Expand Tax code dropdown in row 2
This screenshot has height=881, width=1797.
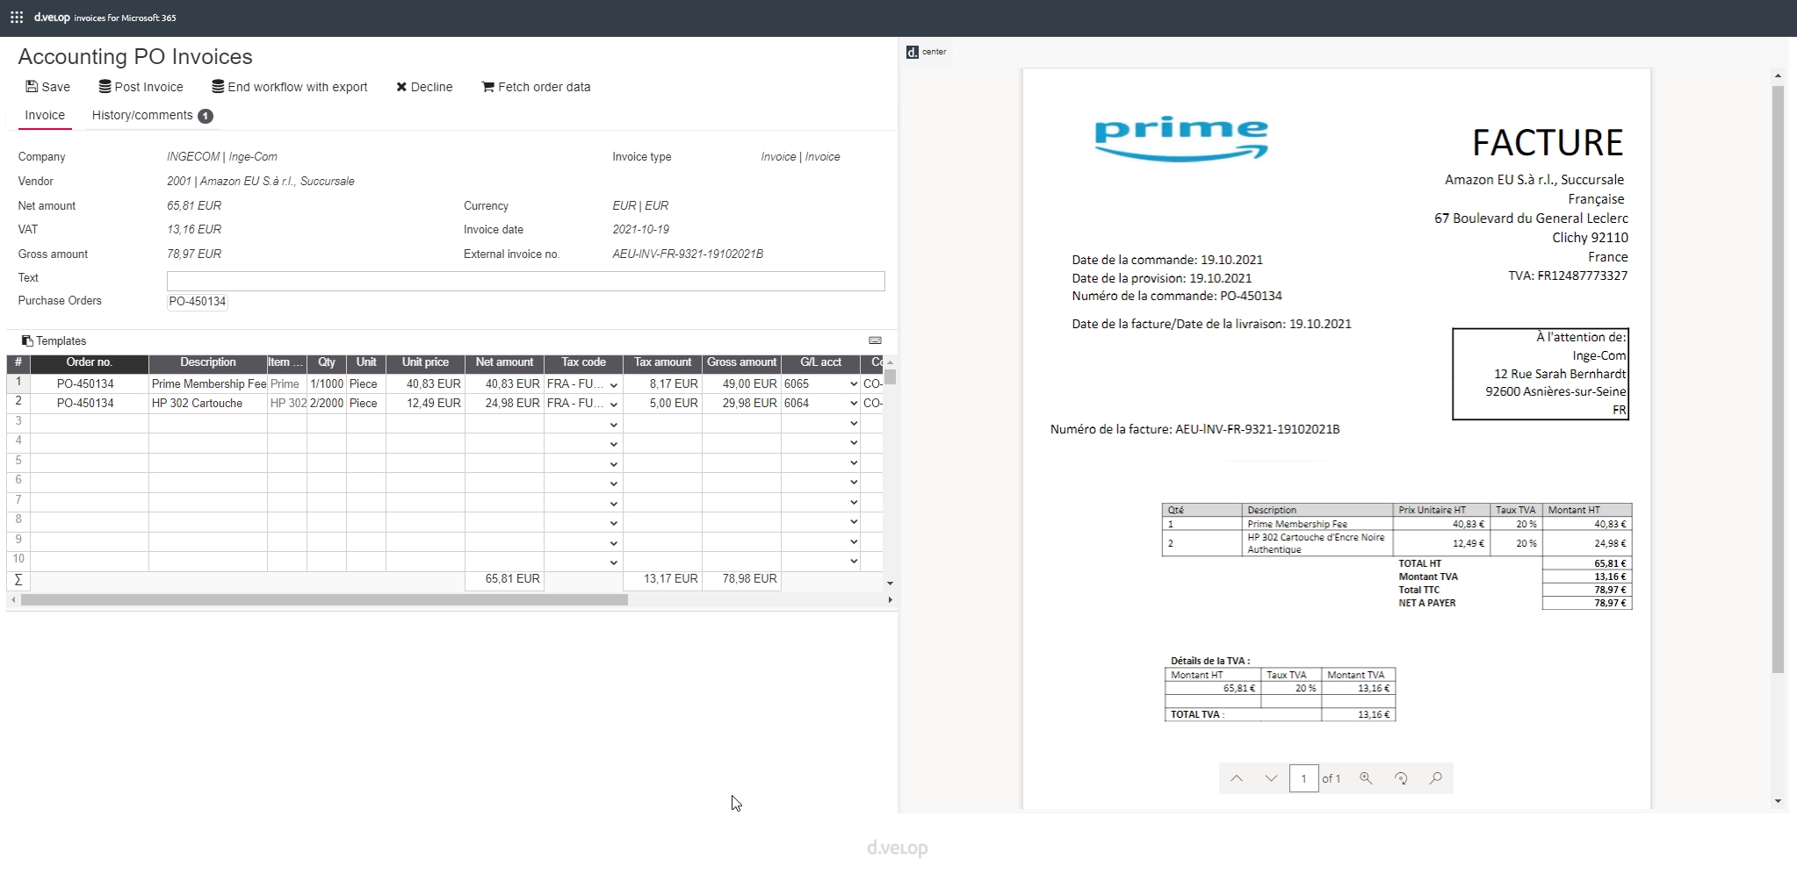613,405
